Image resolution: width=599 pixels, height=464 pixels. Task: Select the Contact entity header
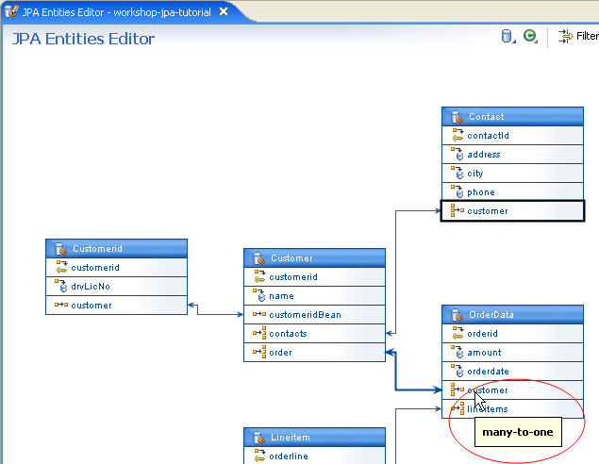click(512, 117)
